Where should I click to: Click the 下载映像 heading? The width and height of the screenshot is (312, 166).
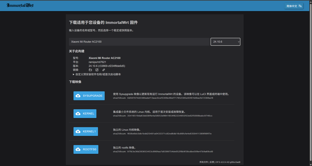pos(75,82)
